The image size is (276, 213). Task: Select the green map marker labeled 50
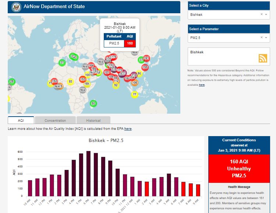(93, 103)
